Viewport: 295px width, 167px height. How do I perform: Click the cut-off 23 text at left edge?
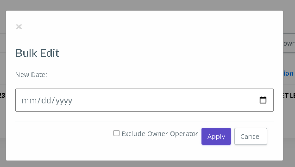click(x=3, y=95)
